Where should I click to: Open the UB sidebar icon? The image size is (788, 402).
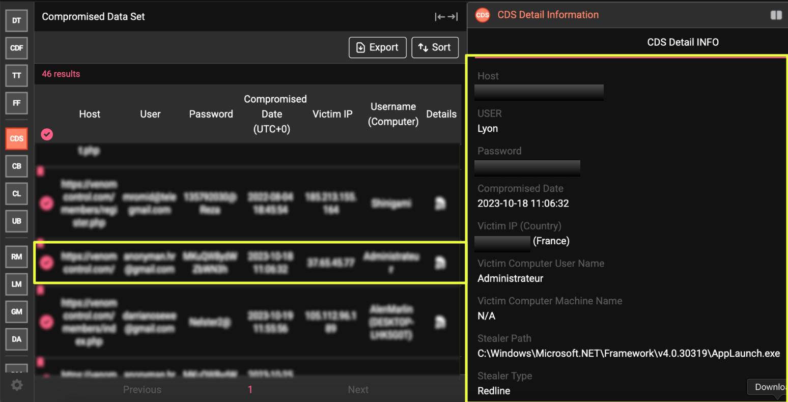16,221
